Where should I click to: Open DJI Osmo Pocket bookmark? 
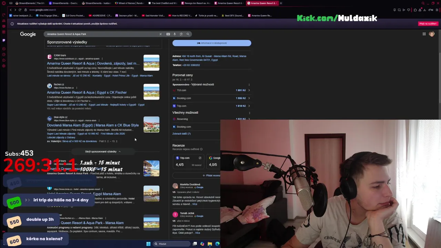click(x=73, y=15)
